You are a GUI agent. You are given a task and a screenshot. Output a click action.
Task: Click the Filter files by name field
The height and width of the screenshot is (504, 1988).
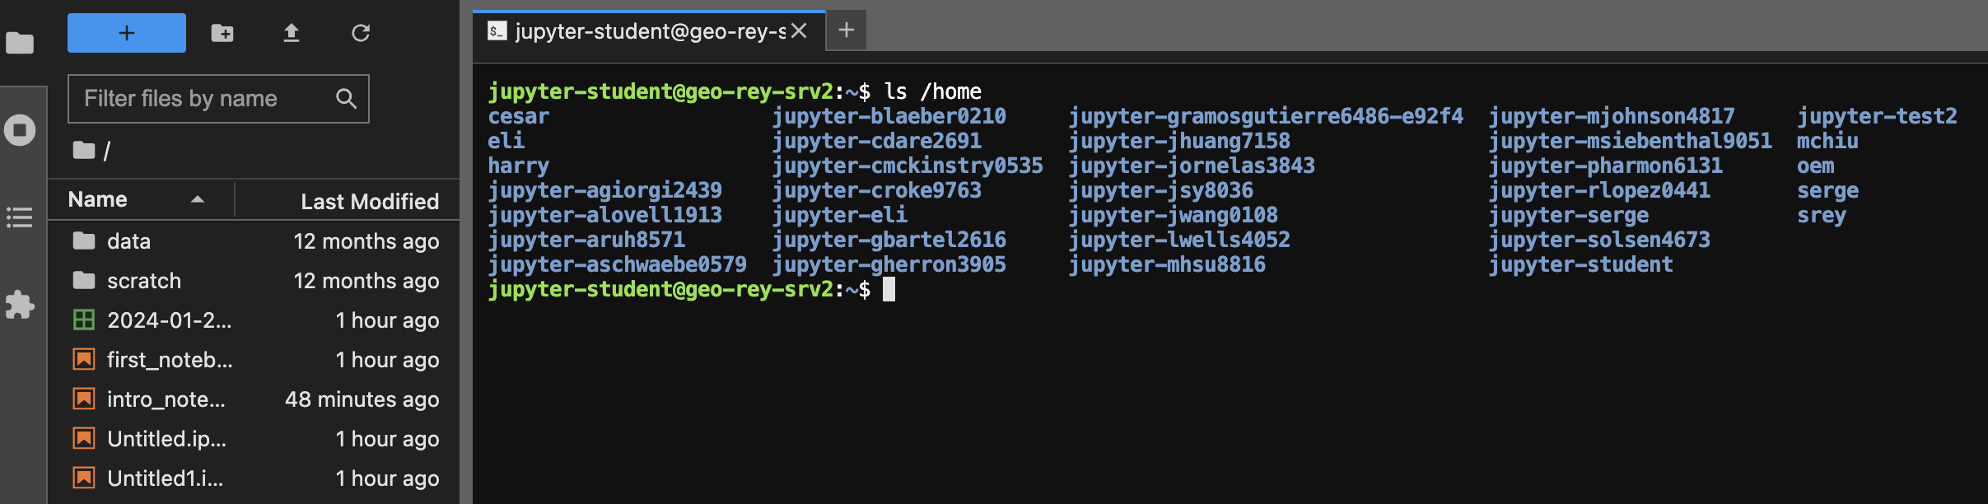(x=206, y=99)
